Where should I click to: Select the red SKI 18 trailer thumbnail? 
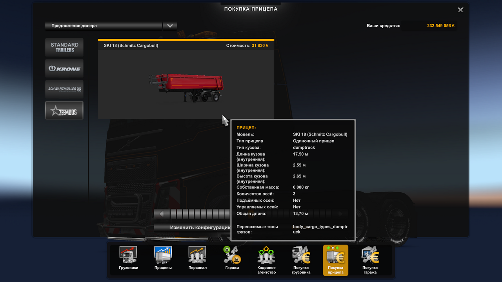tap(186, 88)
